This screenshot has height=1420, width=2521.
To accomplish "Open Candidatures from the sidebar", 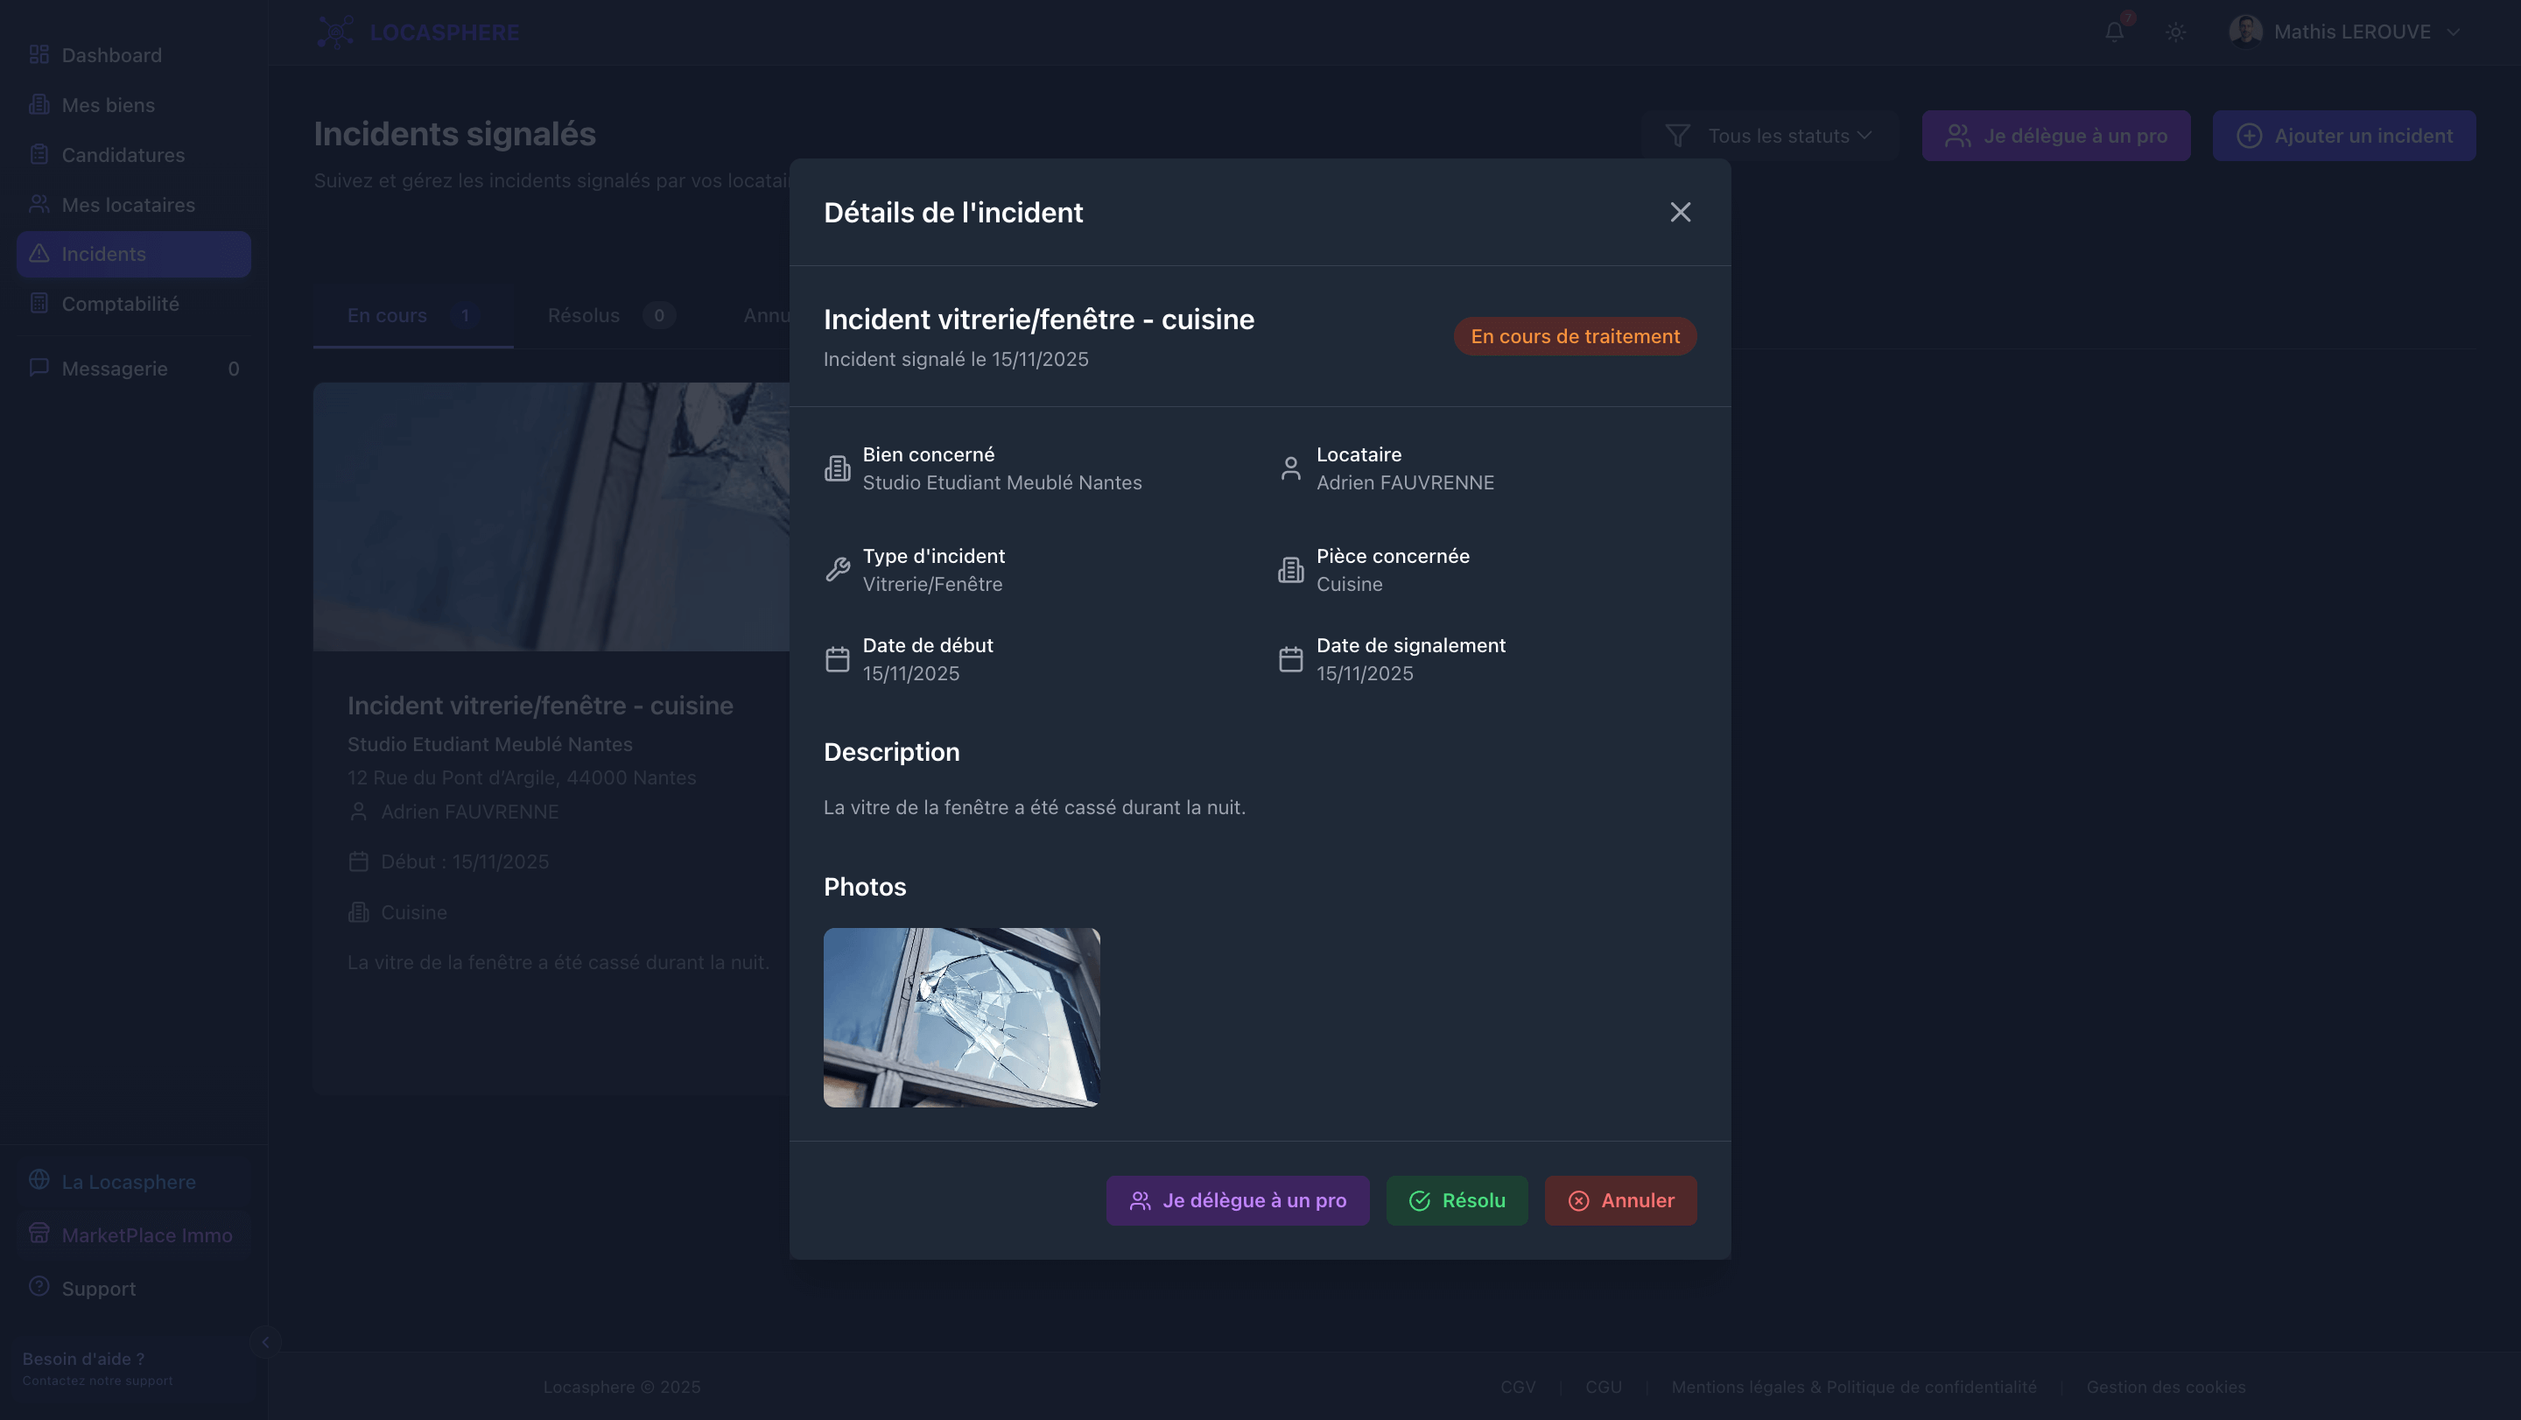I will coord(123,155).
